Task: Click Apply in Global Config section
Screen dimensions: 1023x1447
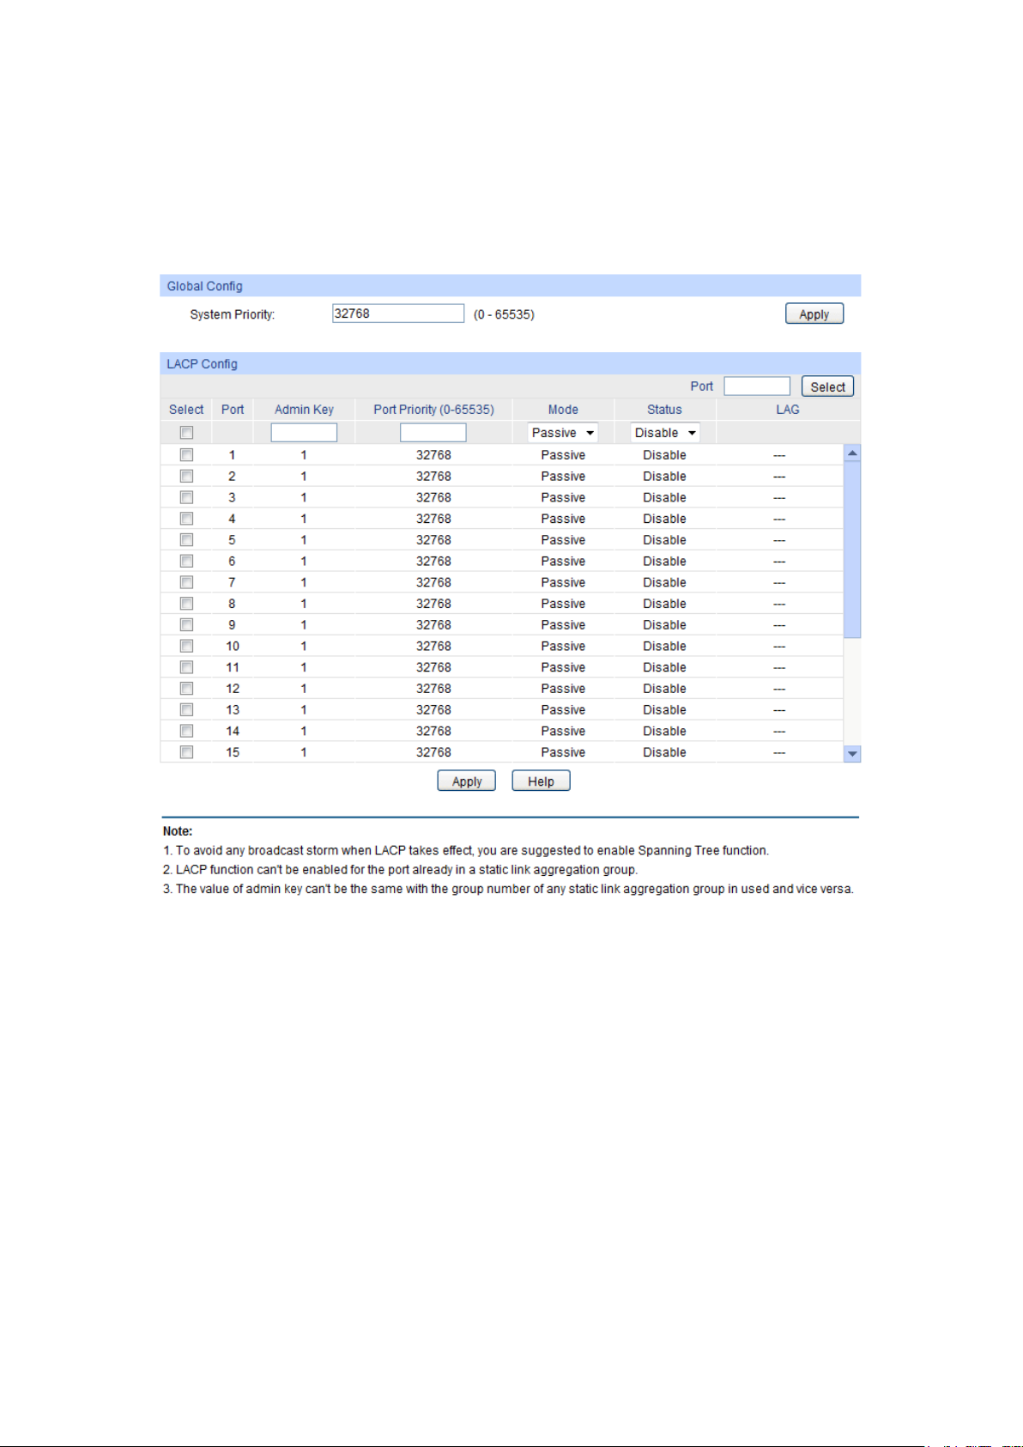Action: [814, 314]
